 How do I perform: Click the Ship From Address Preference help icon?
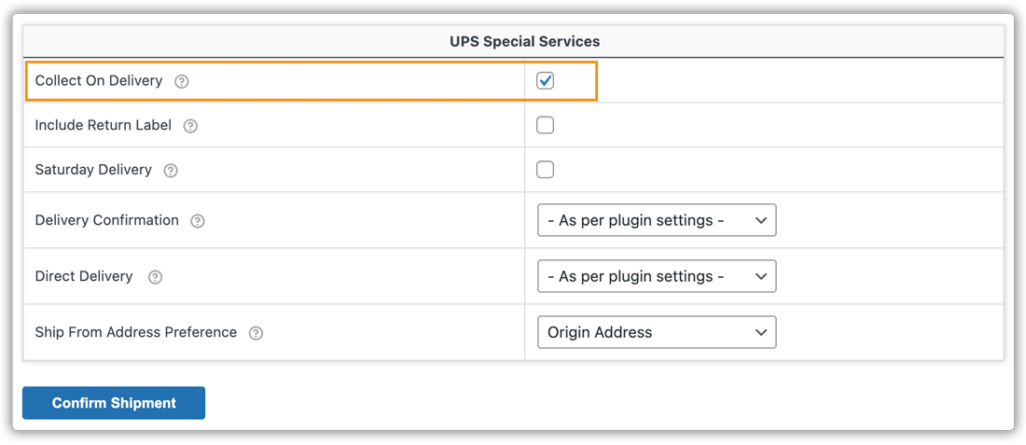(256, 333)
